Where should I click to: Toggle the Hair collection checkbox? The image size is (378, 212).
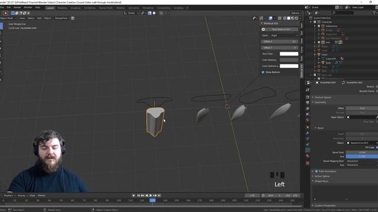pyautogui.click(x=319, y=42)
